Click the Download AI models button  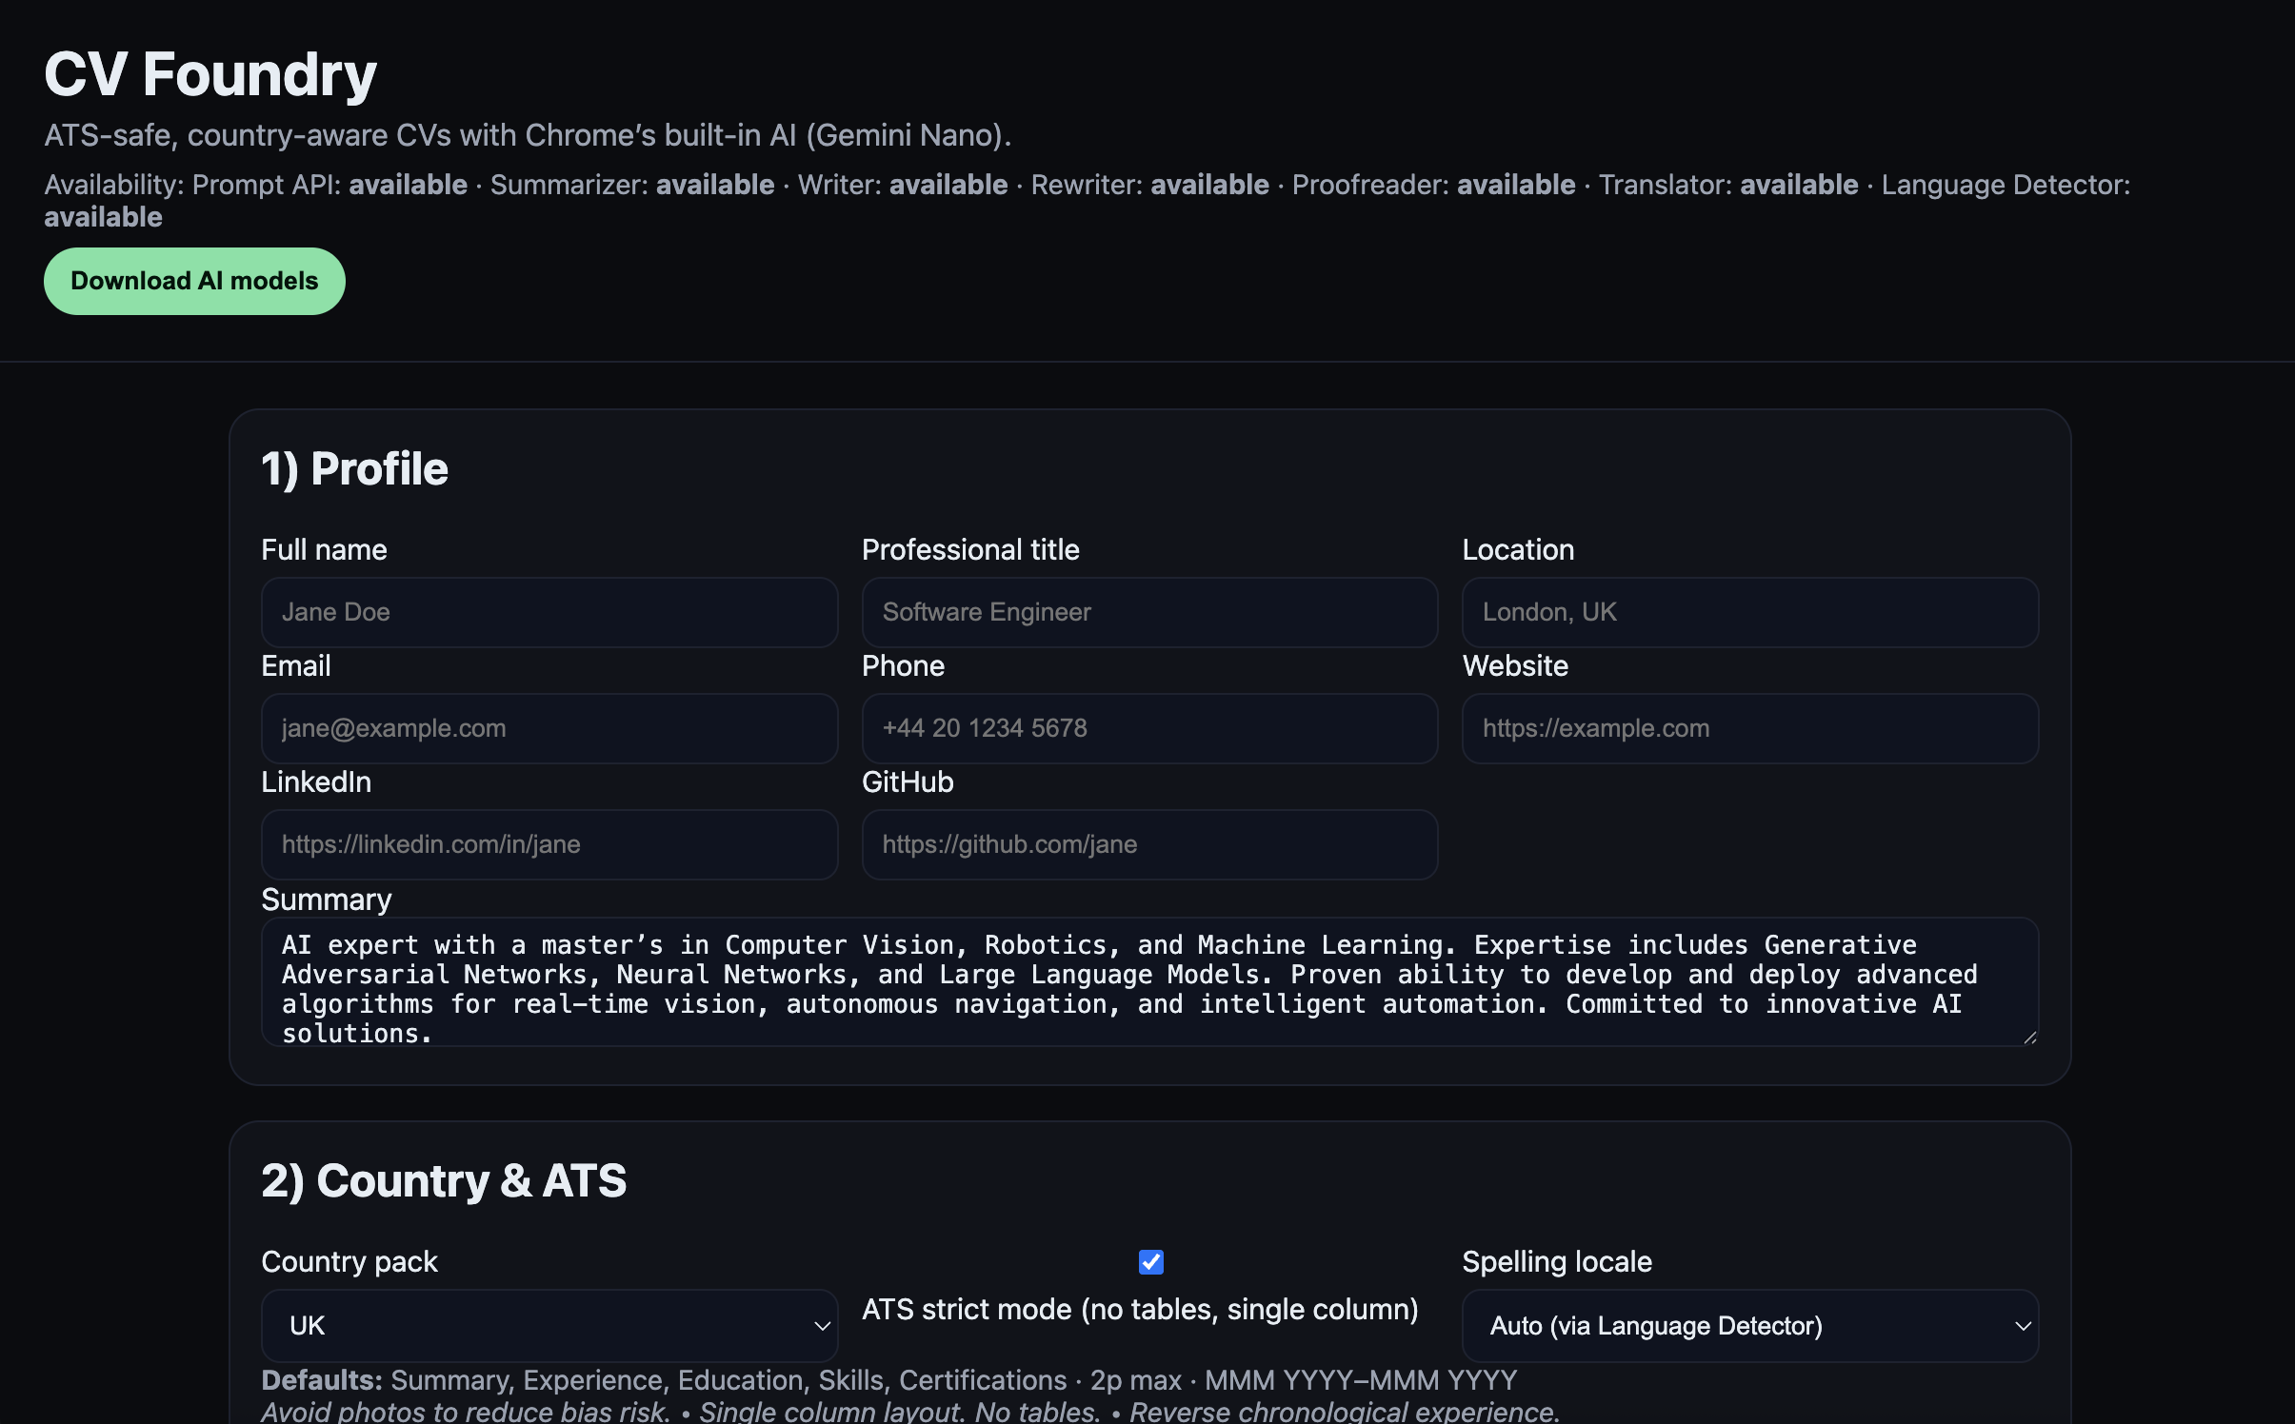click(194, 281)
